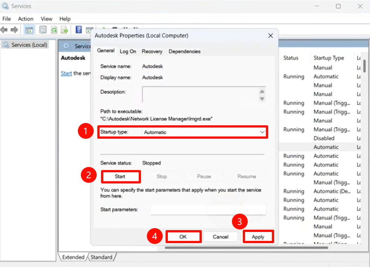Click the Back navigation arrow in the toolbar
This screenshot has height=267, width=370.
pos(4,30)
